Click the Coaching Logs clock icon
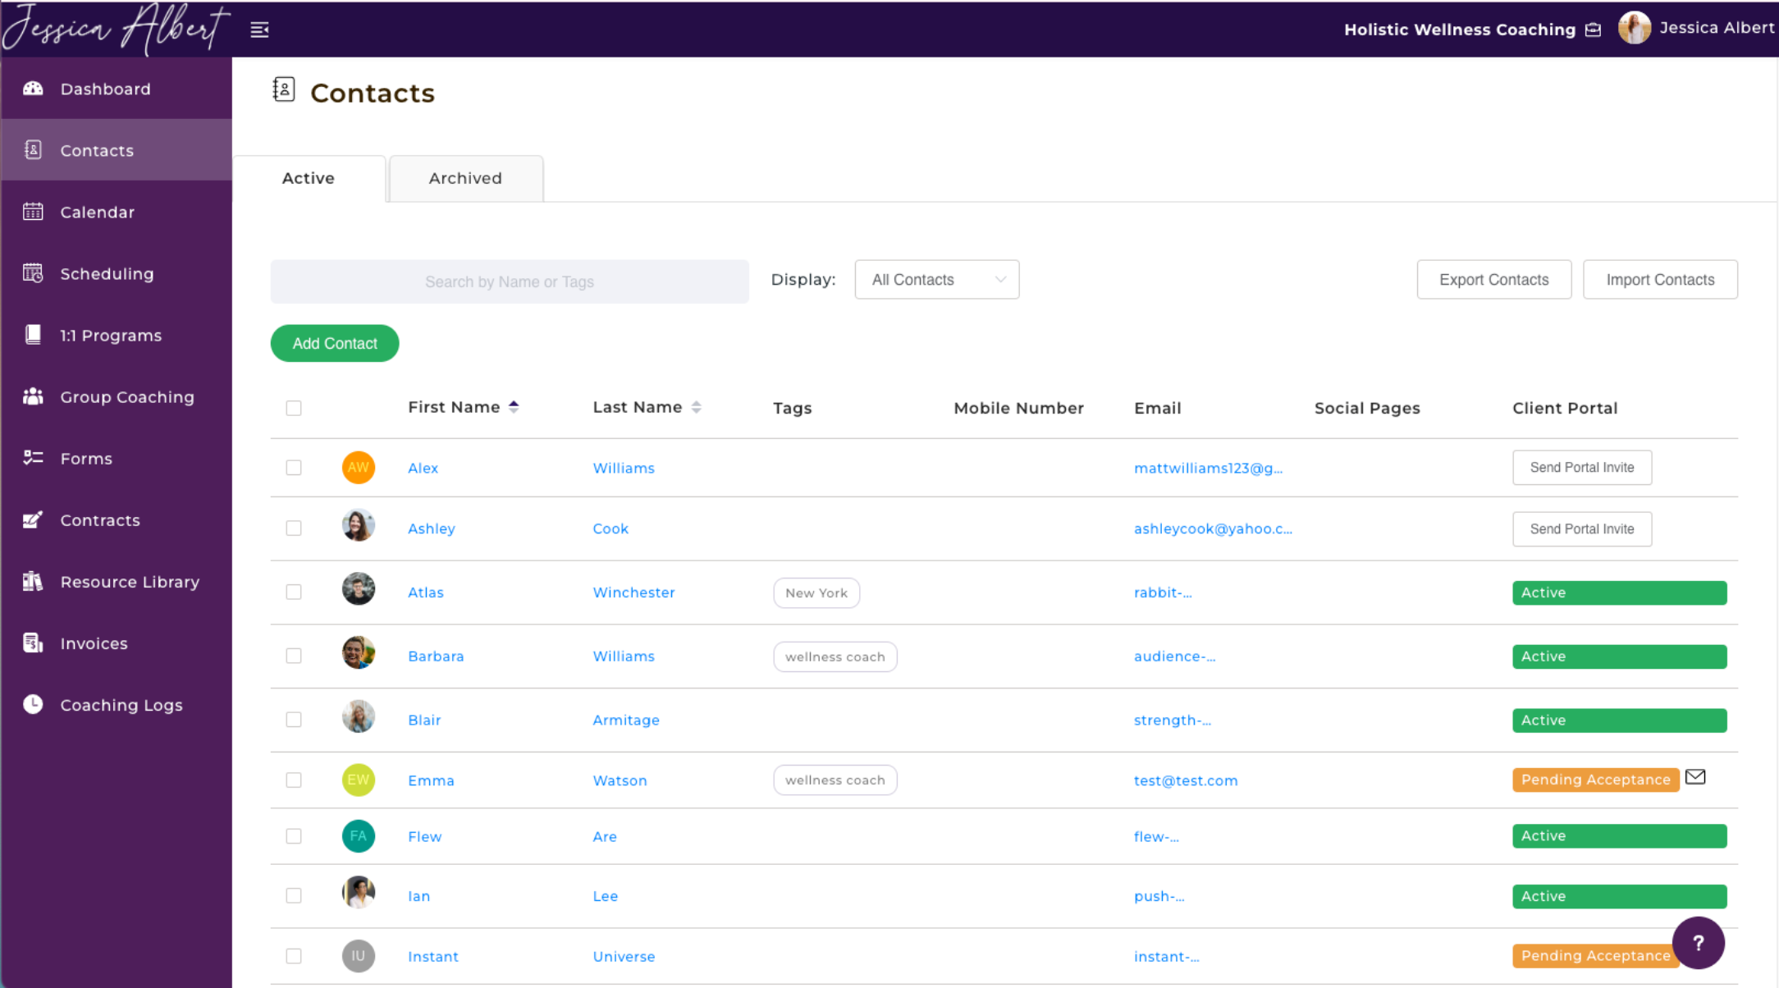1779x988 pixels. [x=33, y=704]
